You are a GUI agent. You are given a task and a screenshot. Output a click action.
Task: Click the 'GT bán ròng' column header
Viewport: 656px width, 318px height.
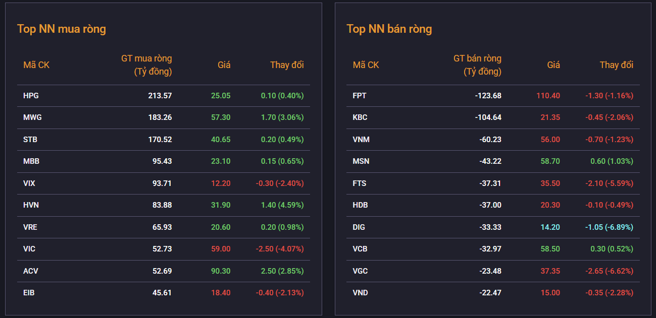coord(477,65)
